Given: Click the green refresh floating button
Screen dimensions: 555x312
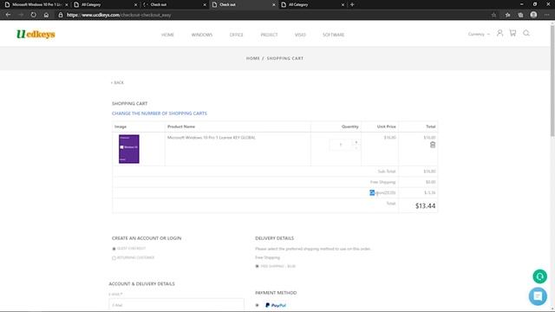Looking at the screenshot, I should 539,276.
